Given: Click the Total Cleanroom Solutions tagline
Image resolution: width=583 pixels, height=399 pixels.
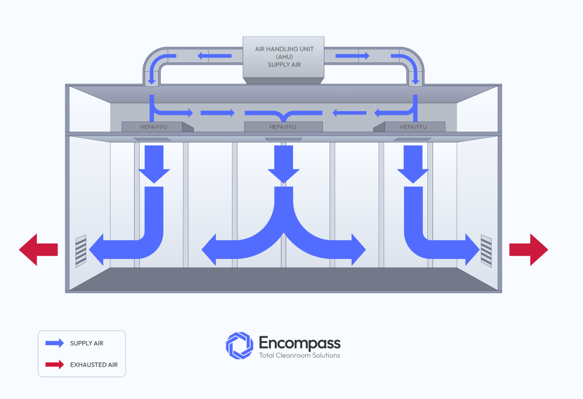Looking at the screenshot, I should (x=299, y=355).
